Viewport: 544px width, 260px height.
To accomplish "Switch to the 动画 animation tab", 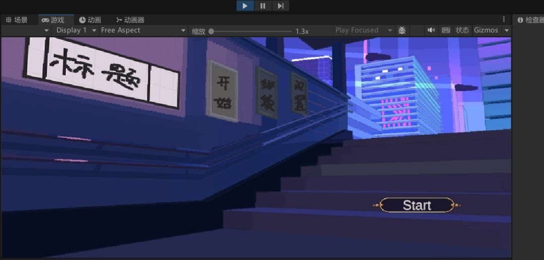I will (90, 20).
